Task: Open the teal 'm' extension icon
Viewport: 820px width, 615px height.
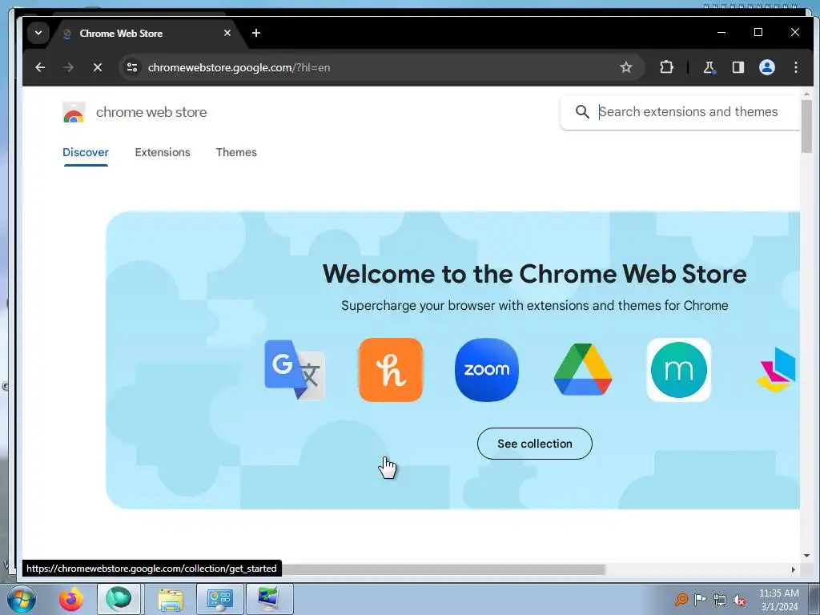Action: coord(679,370)
